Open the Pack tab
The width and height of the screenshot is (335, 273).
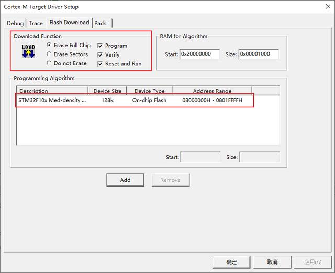click(100, 23)
